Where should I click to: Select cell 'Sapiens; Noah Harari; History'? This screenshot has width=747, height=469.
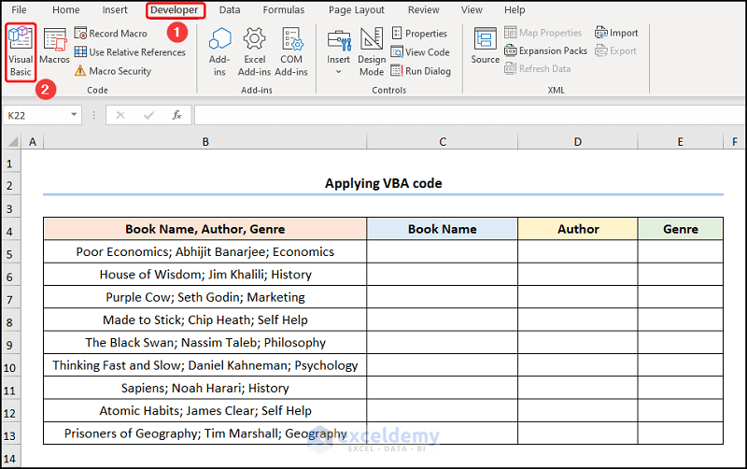[205, 388]
